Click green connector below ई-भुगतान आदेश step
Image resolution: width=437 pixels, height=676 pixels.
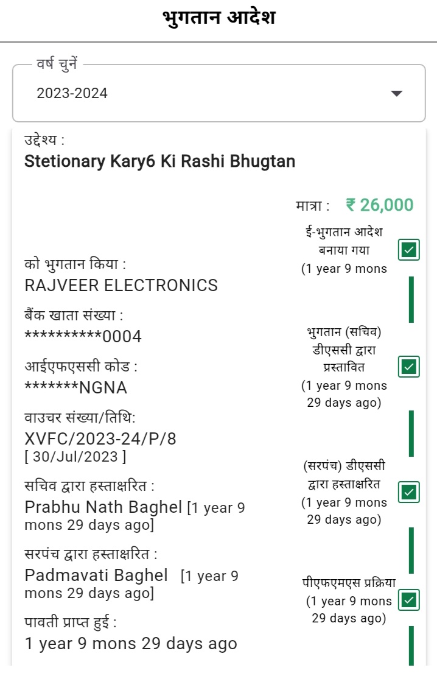[411, 300]
